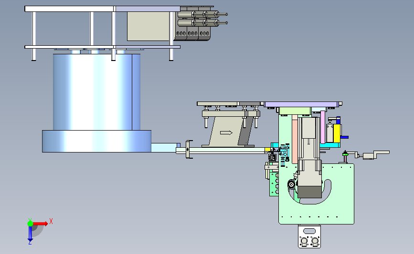Select the lavender top plate above the motor
The height and width of the screenshot is (254, 414).
pos(301,105)
